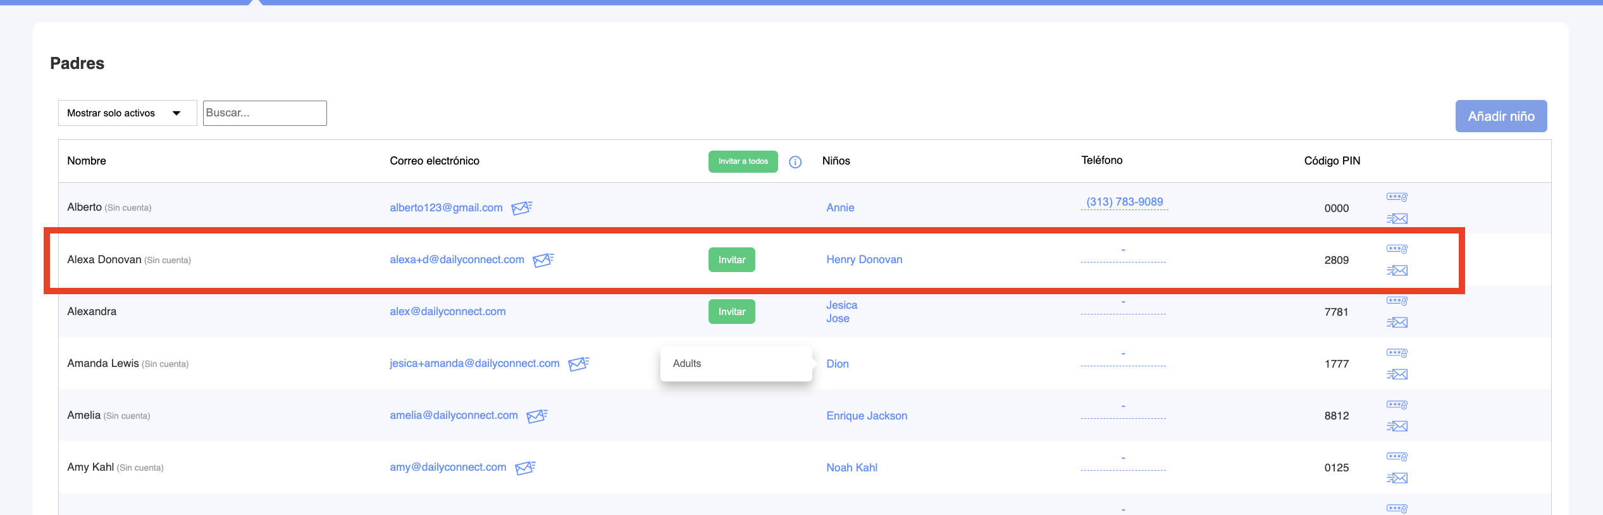Click the empty phone field for Alexa Donovan
1603x515 pixels.
click(x=1123, y=254)
